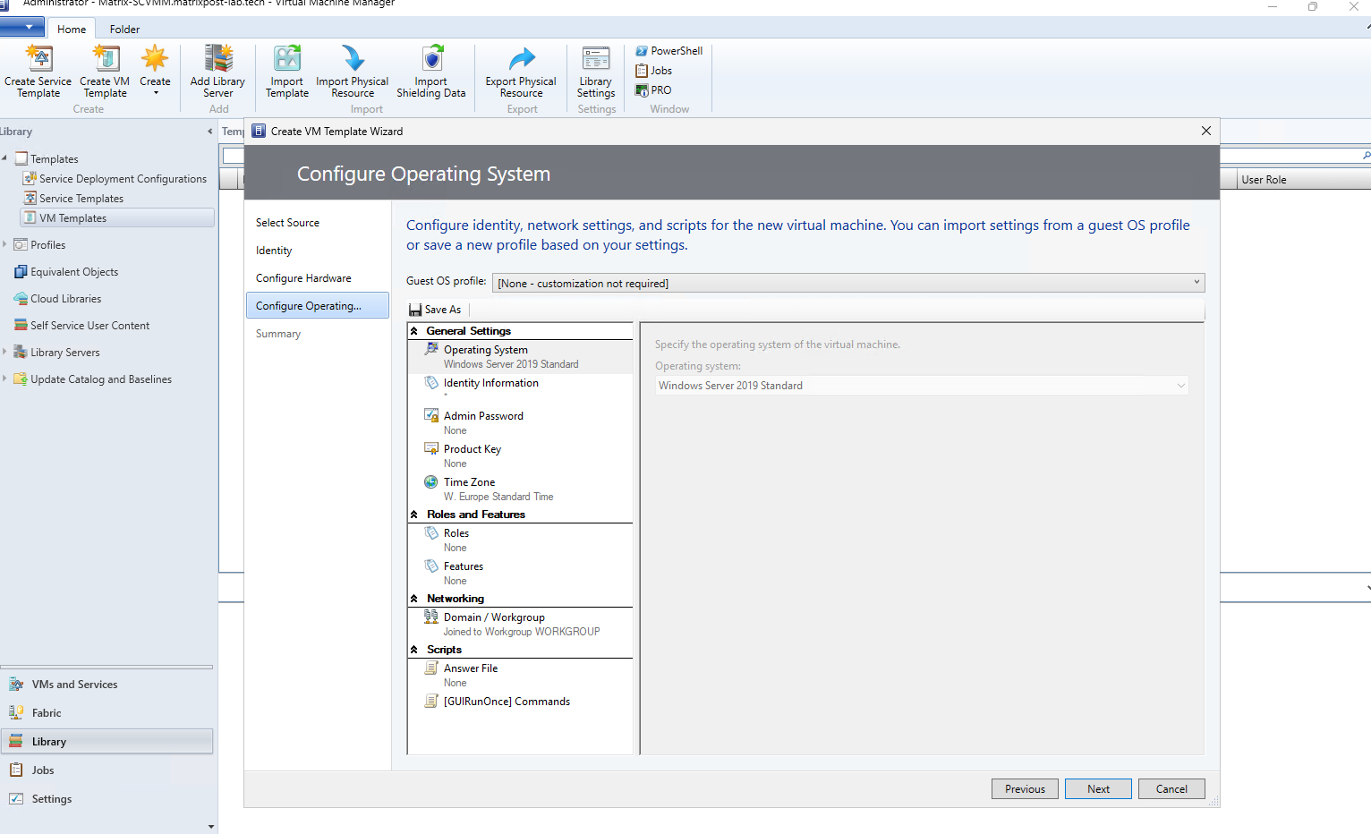Expand the Library Servers tree node
Screen dimensions: 1371x834
click(x=4, y=352)
